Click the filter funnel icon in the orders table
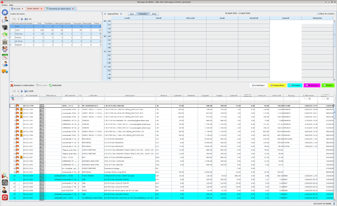The image size is (337, 206). [x=13, y=99]
